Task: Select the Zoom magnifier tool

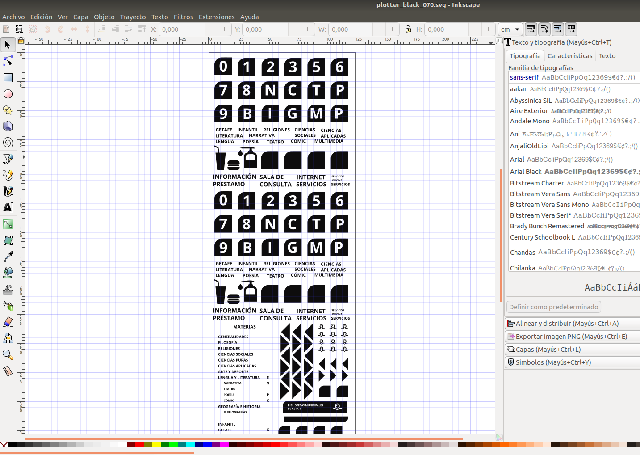Action: pyautogui.click(x=8, y=354)
